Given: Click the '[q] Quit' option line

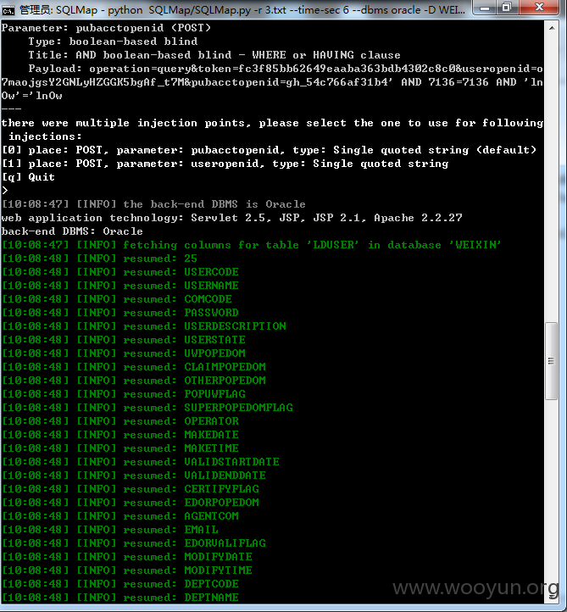Looking at the screenshot, I should tap(28, 177).
